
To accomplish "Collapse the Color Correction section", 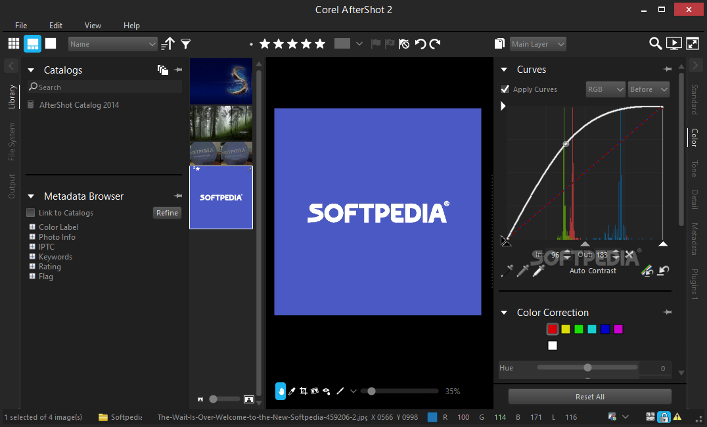I will tap(505, 313).
